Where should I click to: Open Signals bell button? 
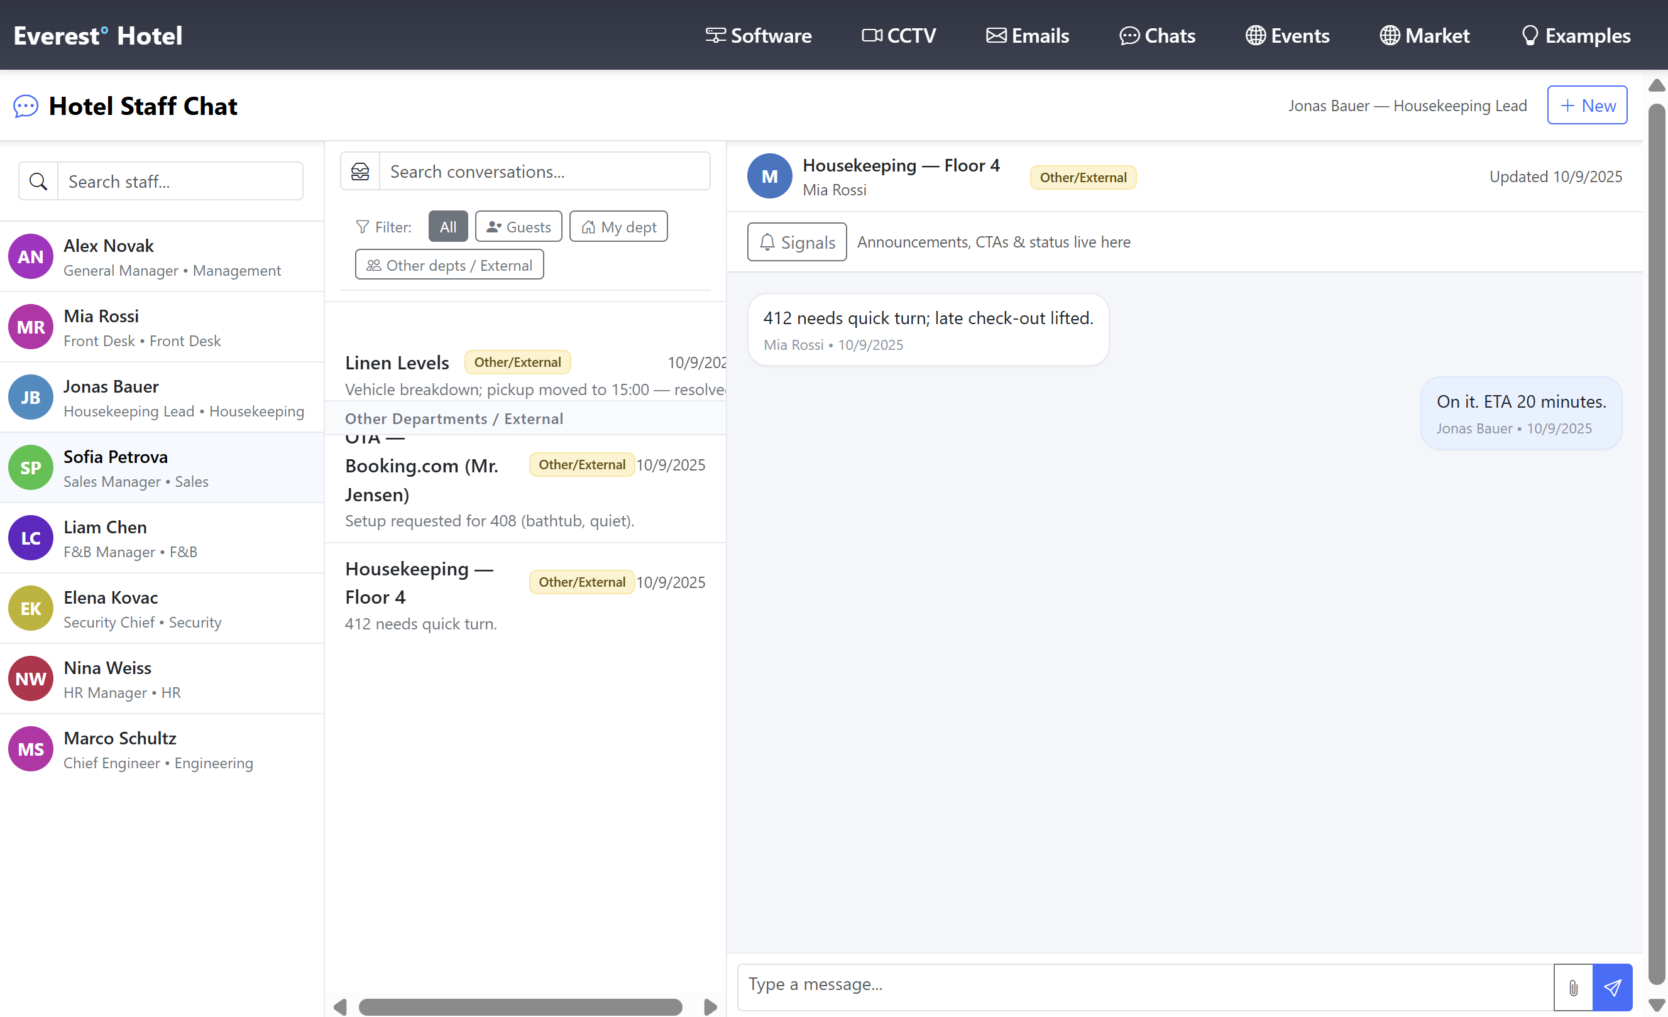797,242
